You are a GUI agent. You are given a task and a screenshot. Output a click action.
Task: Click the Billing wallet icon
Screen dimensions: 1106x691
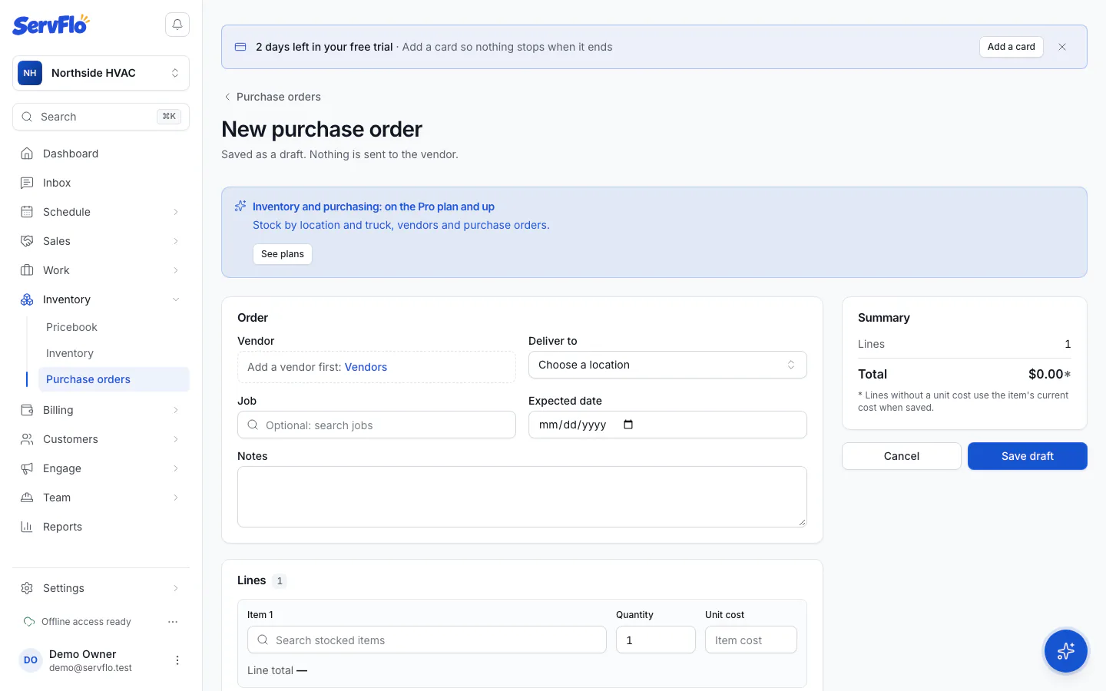27,410
